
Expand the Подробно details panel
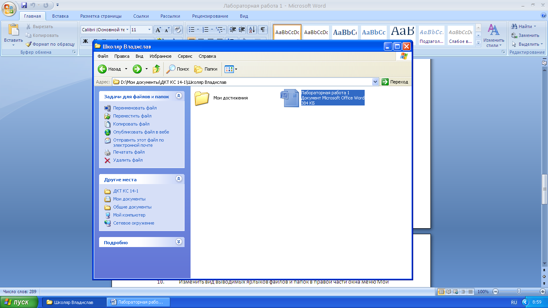[179, 242]
